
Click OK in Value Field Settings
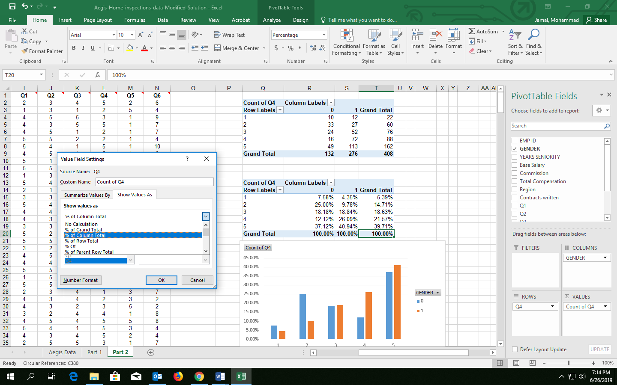(x=161, y=280)
